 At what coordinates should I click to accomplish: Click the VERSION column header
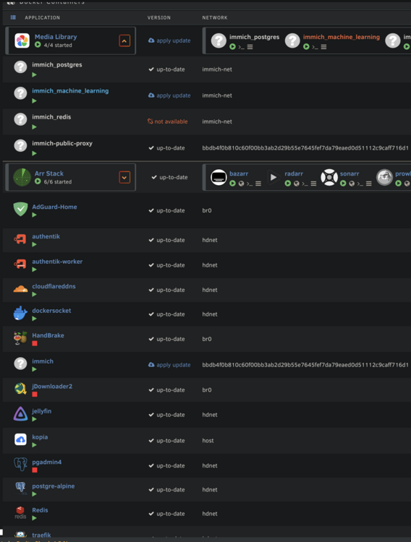(159, 17)
